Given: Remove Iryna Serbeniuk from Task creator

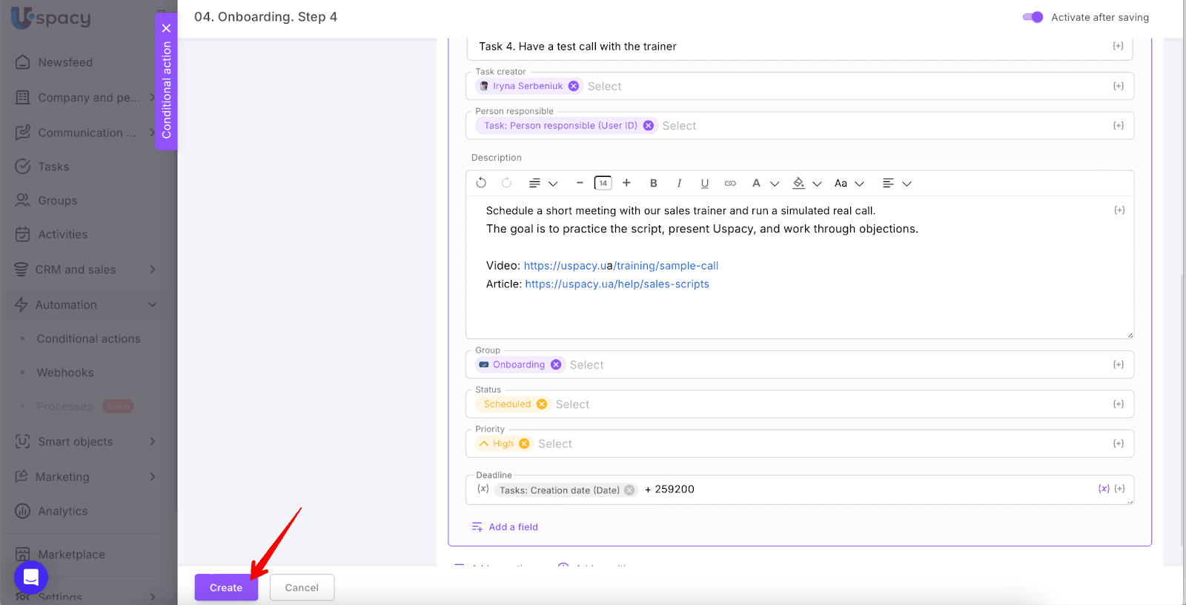Looking at the screenshot, I should click(574, 86).
